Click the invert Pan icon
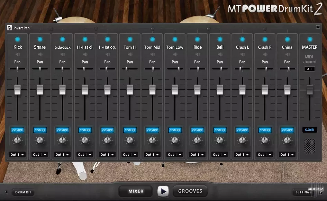 pos(9,28)
